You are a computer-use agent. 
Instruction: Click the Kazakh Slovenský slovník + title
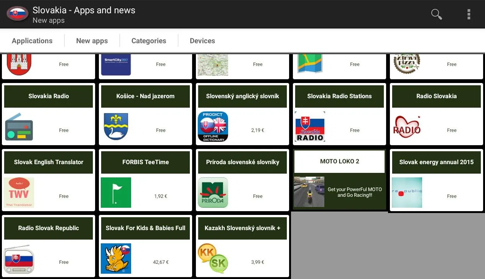pyautogui.click(x=242, y=228)
